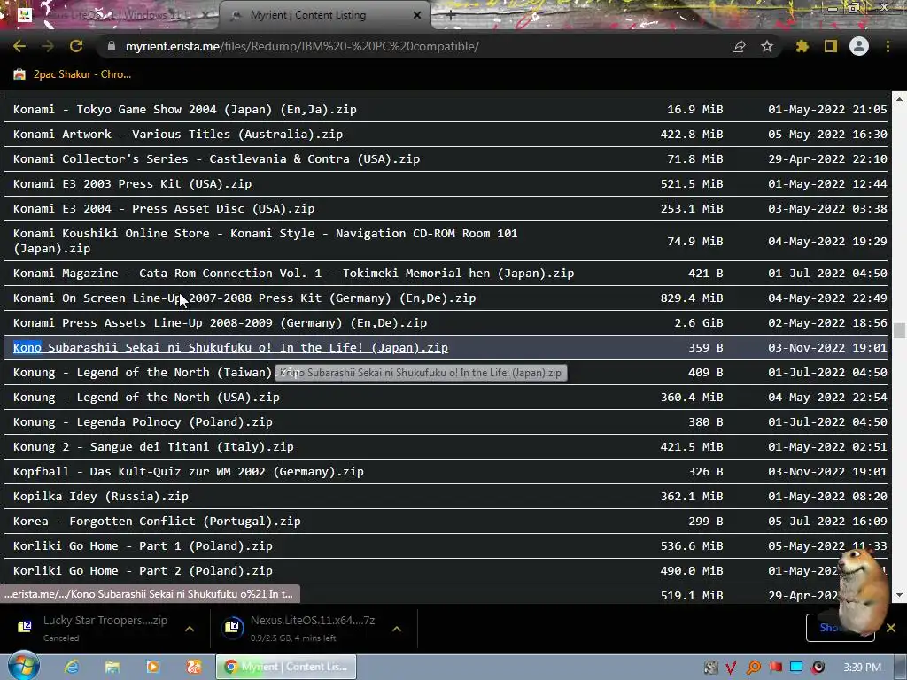Viewport: 907px width, 680px height.
Task: Open Windows Explorer from taskbar
Action: coord(112,667)
